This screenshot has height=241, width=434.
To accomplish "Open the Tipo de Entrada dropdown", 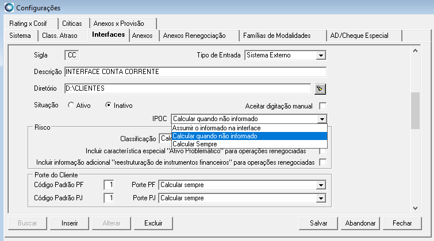I will click(321, 56).
